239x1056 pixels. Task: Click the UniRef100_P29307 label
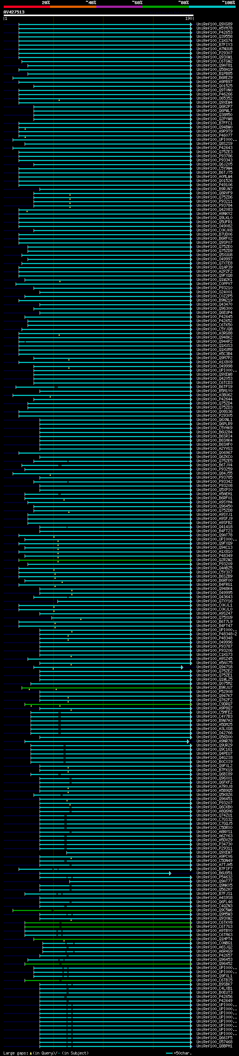[x=214, y=53]
